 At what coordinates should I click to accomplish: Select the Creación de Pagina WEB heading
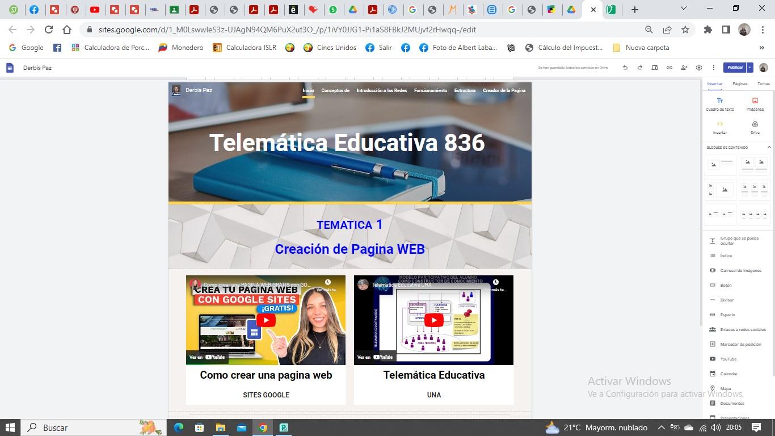click(350, 249)
